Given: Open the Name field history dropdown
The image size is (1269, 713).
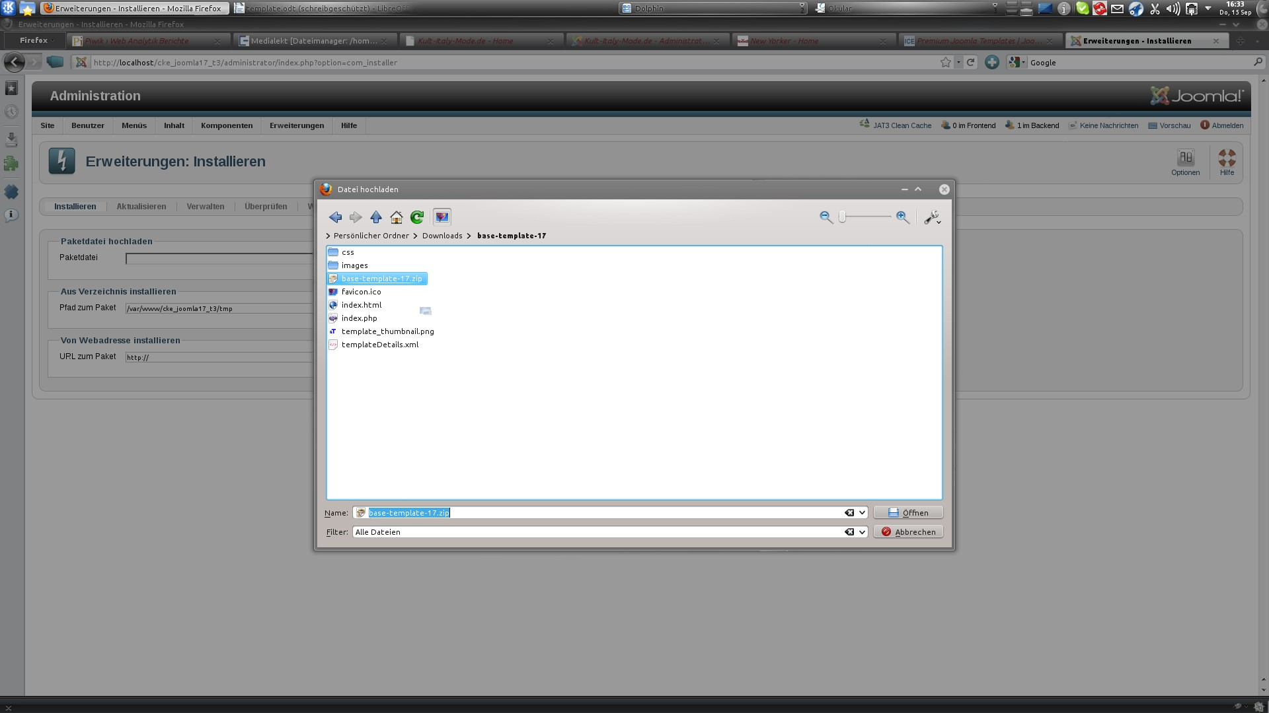Looking at the screenshot, I should click(862, 513).
